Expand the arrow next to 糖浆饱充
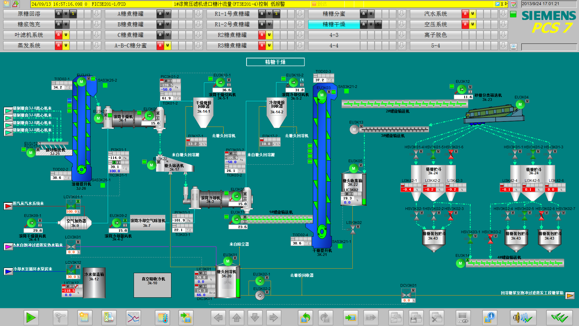 (x=97, y=24)
